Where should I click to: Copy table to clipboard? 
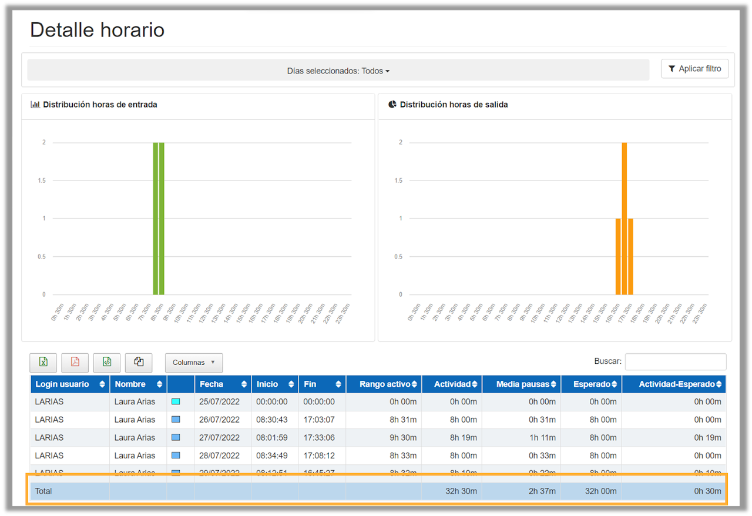pos(139,363)
